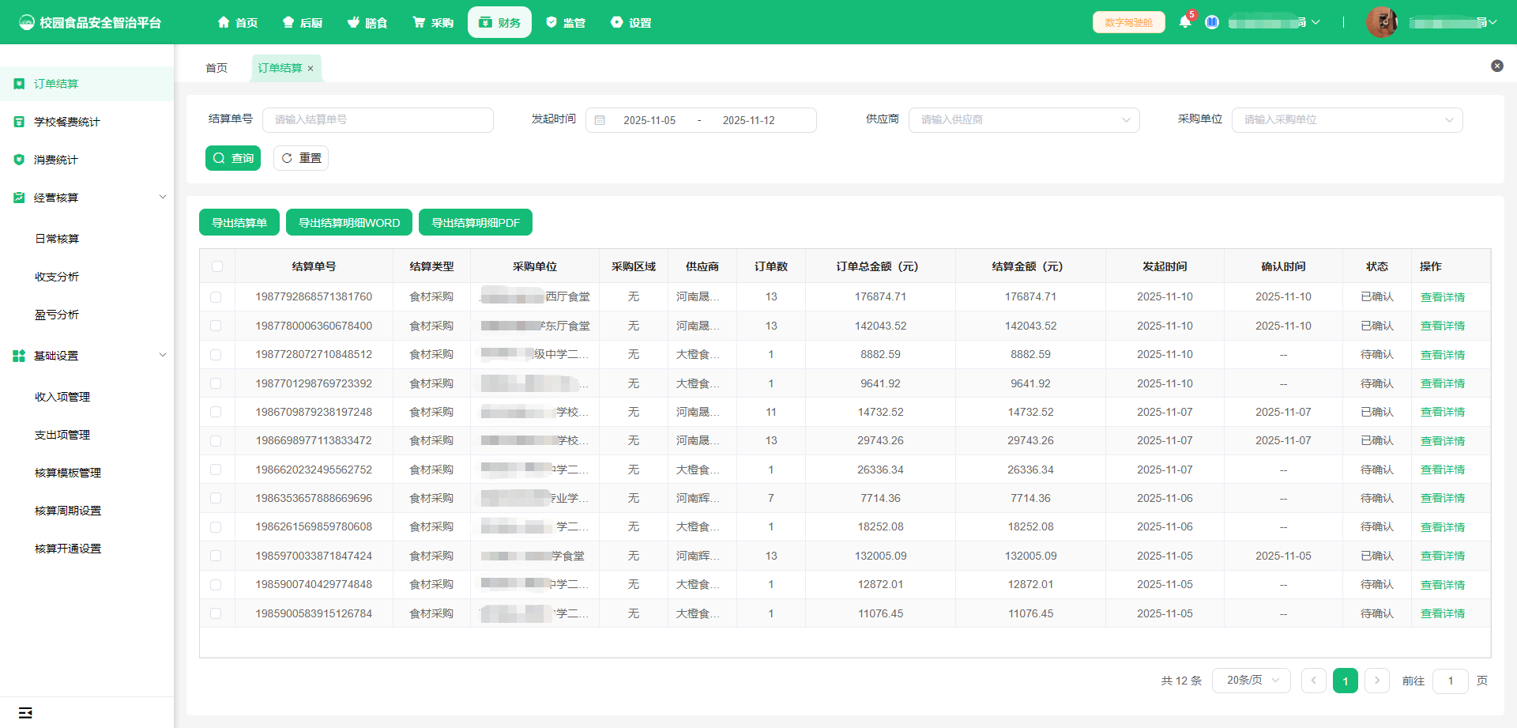Click 查看详情 for the 176874.71 order
The width and height of the screenshot is (1517, 728).
tap(1442, 297)
